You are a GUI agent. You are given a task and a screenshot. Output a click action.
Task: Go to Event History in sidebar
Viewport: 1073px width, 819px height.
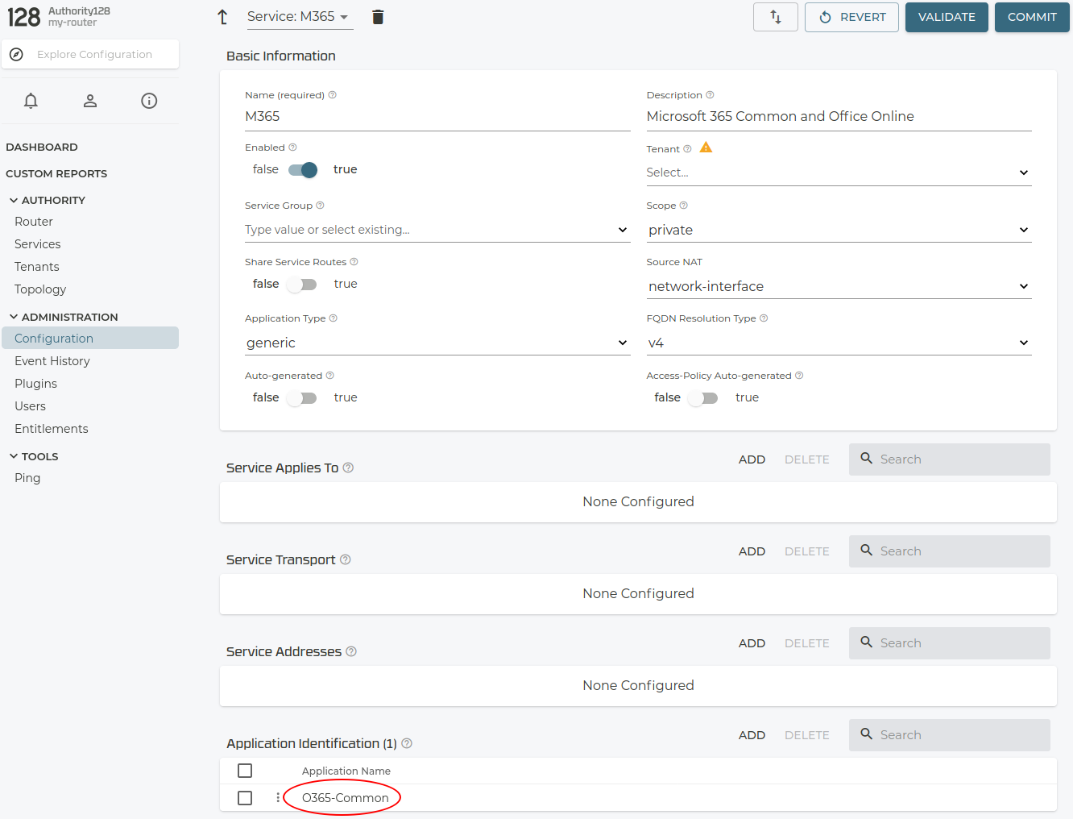point(52,361)
